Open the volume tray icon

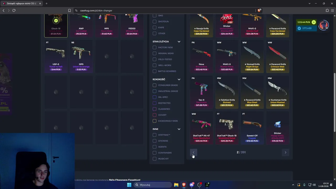(314, 185)
